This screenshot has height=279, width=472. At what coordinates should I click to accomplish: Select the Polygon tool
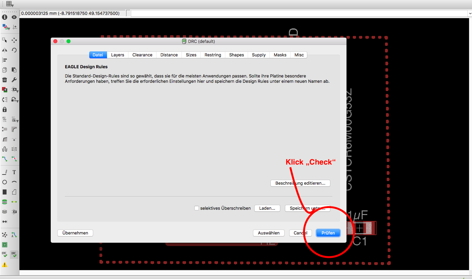point(14,192)
